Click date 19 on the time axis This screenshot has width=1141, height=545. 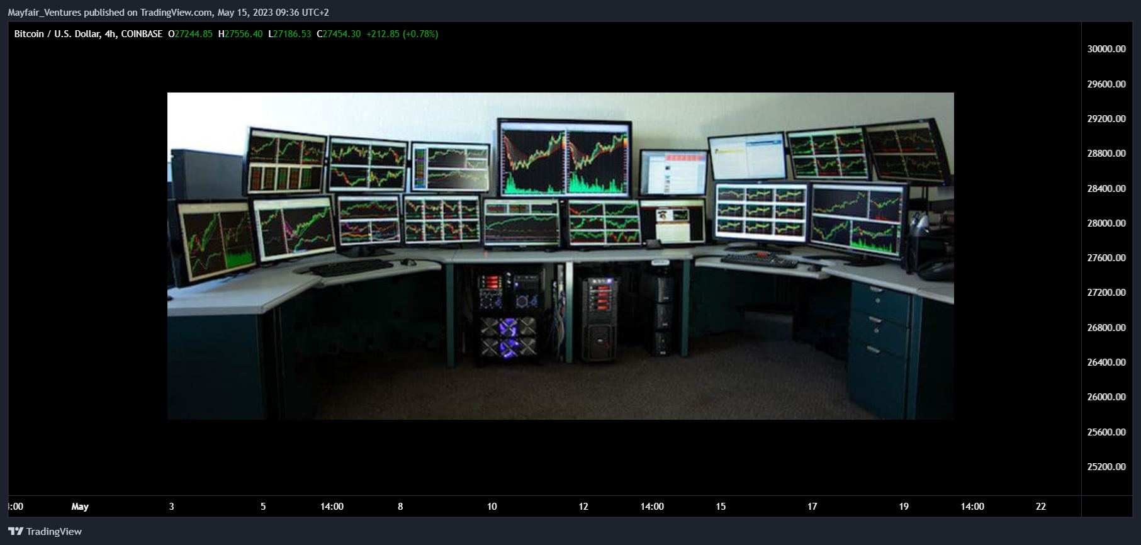click(x=904, y=507)
